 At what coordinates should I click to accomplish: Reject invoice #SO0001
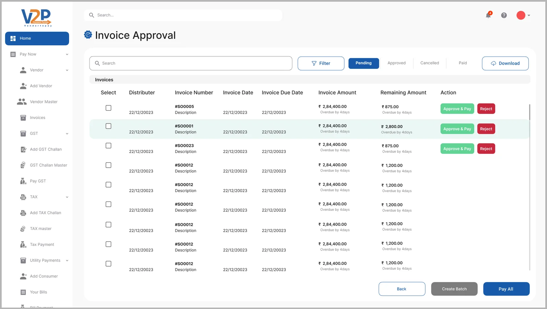tap(486, 129)
